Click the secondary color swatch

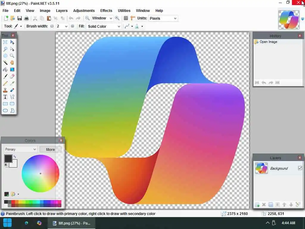pos(15,165)
